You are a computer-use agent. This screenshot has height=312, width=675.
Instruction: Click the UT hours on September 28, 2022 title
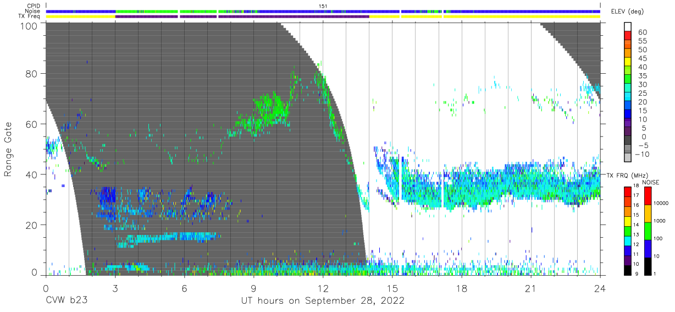click(x=323, y=301)
